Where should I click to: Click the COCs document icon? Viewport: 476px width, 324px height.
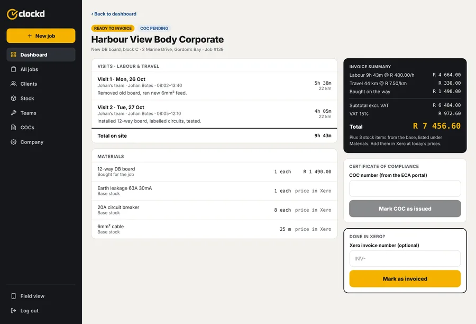pyautogui.click(x=13, y=128)
